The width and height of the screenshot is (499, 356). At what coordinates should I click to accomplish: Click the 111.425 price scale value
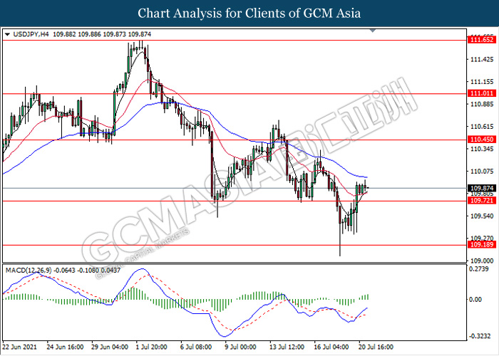[482, 59]
